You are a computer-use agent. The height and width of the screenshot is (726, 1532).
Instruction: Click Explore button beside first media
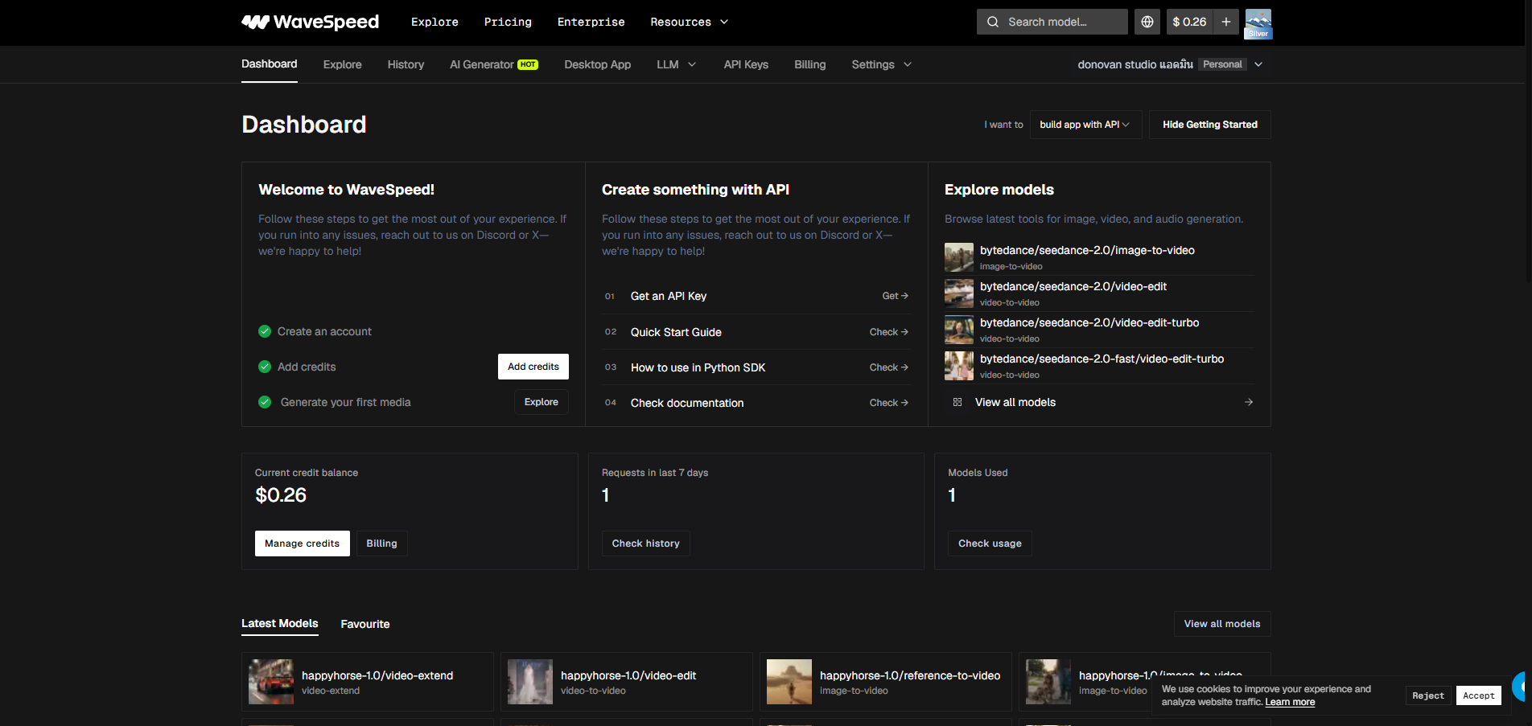coord(542,402)
